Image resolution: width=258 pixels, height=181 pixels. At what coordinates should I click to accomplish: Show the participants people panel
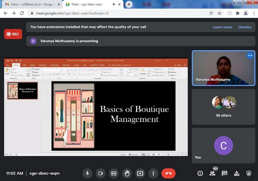coord(212,173)
